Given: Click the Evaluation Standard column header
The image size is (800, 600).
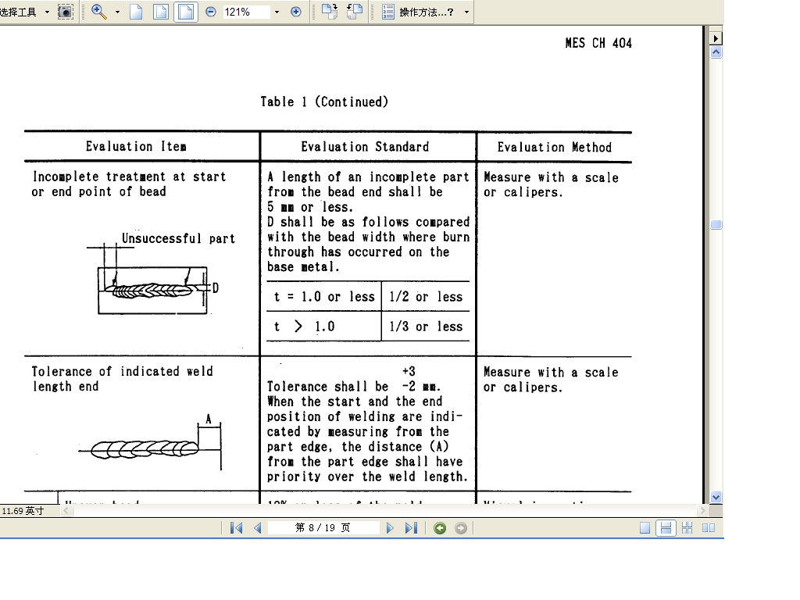Looking at the screenshot, I should [x=365, y=147].
